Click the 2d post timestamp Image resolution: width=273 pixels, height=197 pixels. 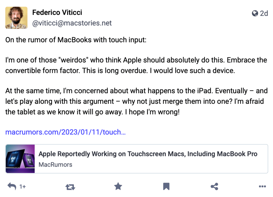[264, 13]
